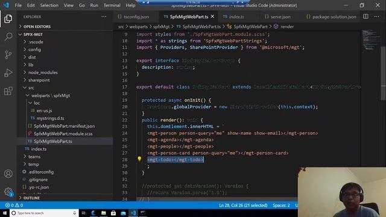Viewport: 386px width, 217px height.
Task: Open File Explorer from the taskbar
Action: coord(103,213)
